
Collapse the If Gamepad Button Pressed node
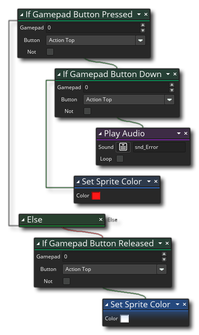pyautogui.click(x=21, y=15)
